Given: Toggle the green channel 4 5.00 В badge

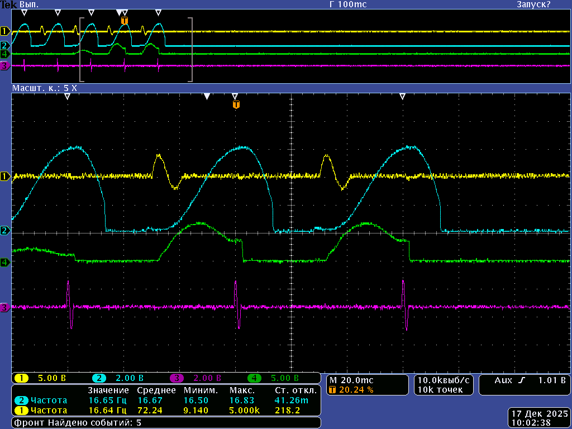Looking at the screenshot, I should tap(254, 378).
